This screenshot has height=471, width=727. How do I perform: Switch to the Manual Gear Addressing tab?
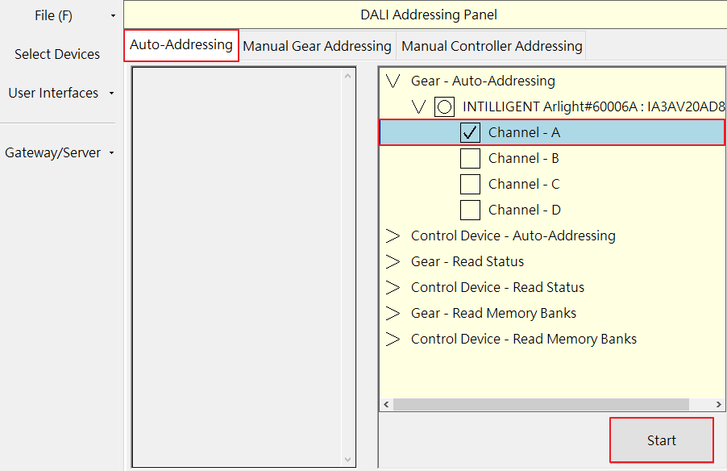(317, 46)
